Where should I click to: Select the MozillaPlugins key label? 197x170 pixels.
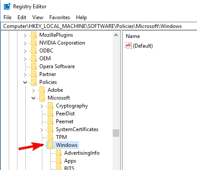(56, 35)
